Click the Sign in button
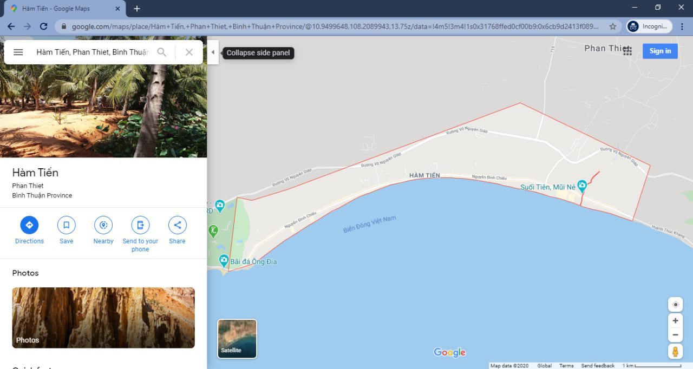Viewport: 693px width, 369px height. [x=660, y=51]
